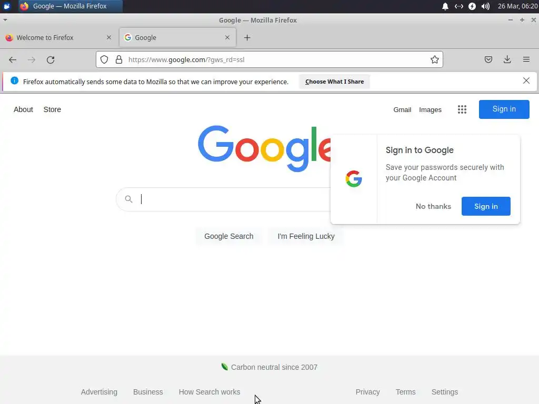Click the Google Search button
Image resolution: width=539 pixels, height=404 pixels.
[x=229, y=236]
